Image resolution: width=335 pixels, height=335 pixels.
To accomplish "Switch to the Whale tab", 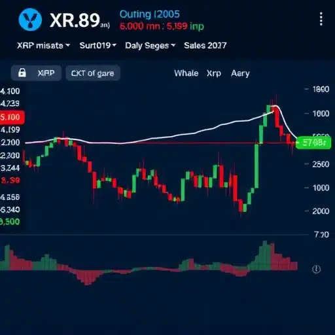I will click(x=186, y=73).
